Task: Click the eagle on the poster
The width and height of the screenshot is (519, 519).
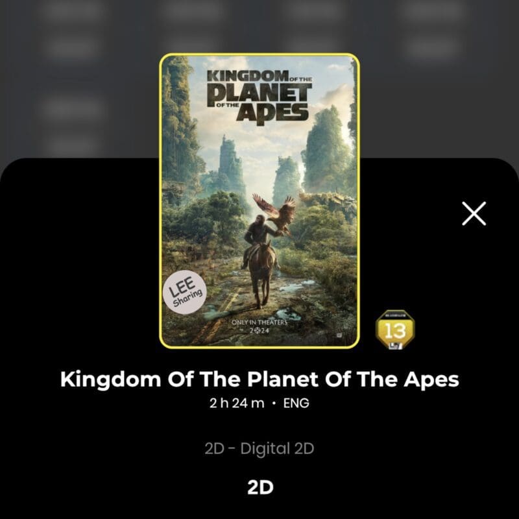Action: point(274,213)
